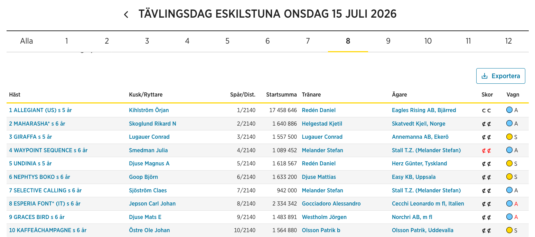
Task: Click the shoe icons for Undinia row
Action: point(487,164)
